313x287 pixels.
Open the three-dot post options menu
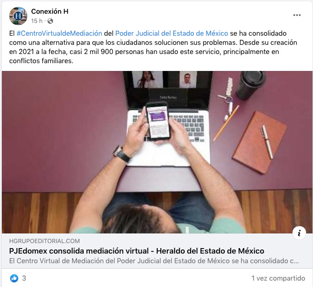pyautogui.click(x=297, y=15)
